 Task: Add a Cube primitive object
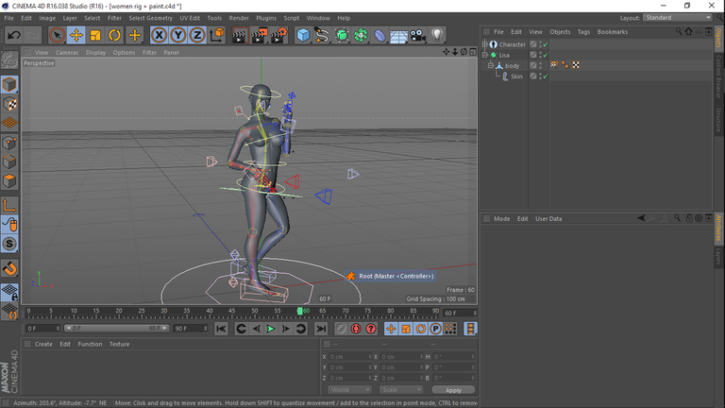pos(303,35)
